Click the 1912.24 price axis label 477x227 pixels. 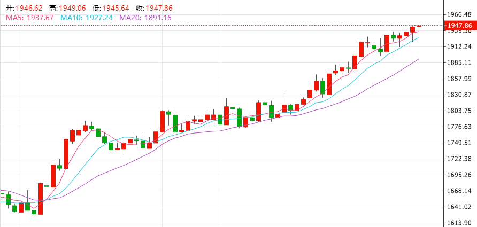(460, 46)
